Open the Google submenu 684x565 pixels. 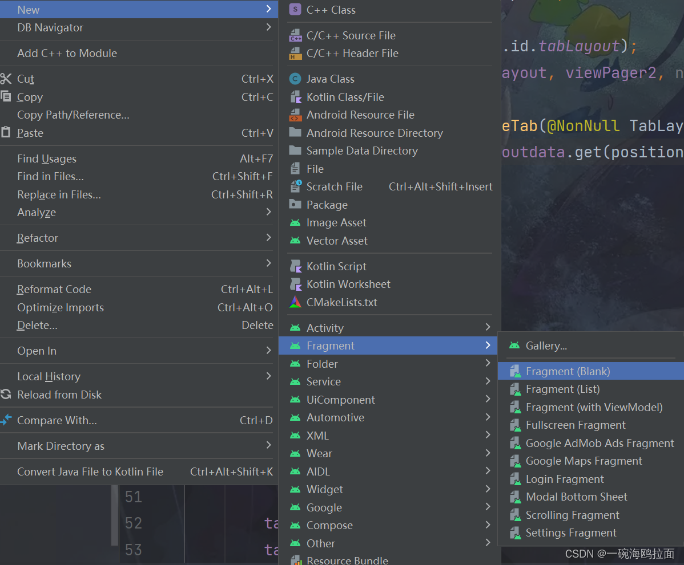coord(388,507)
